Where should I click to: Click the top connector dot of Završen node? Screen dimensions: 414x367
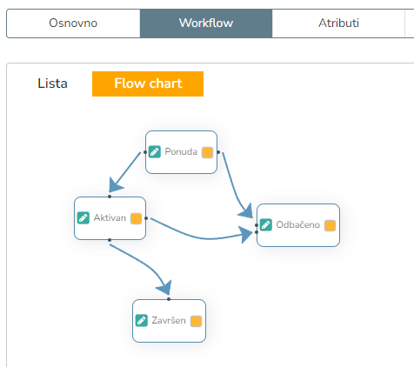[169, 299]
